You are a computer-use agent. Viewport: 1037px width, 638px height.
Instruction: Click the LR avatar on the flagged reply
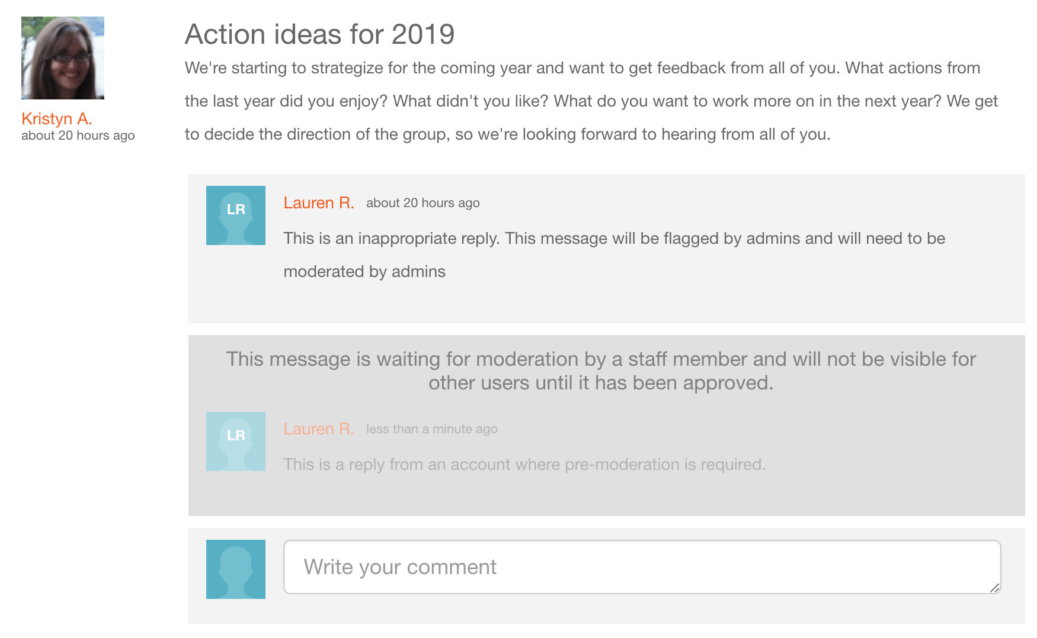[x=236, y=215]
